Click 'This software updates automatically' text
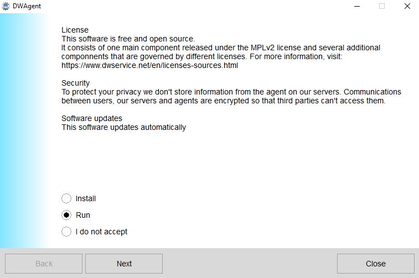Viewport: 419px width, 278px height. [123, 127]
